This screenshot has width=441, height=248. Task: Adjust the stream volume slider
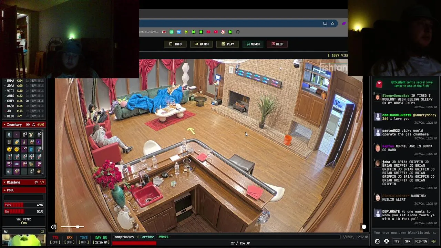pyautogui.click(x=72, y=227)
